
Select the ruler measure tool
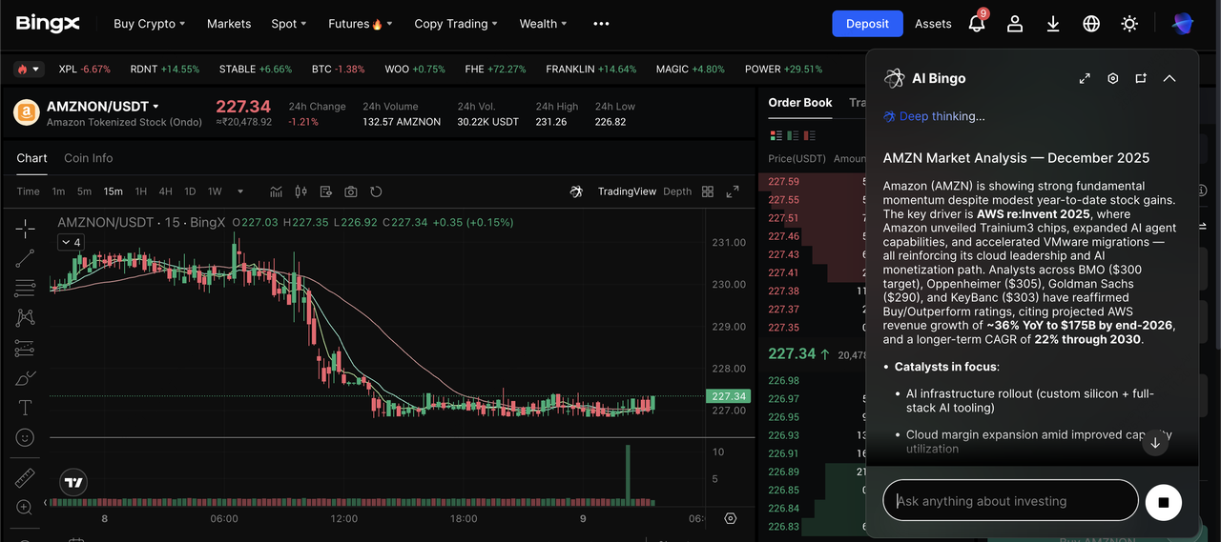26,477
